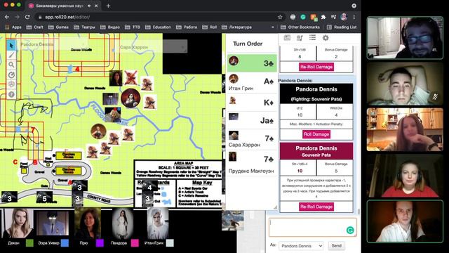Click the Wild Die result of 4

pyautogui.click(x=336, y=115)
